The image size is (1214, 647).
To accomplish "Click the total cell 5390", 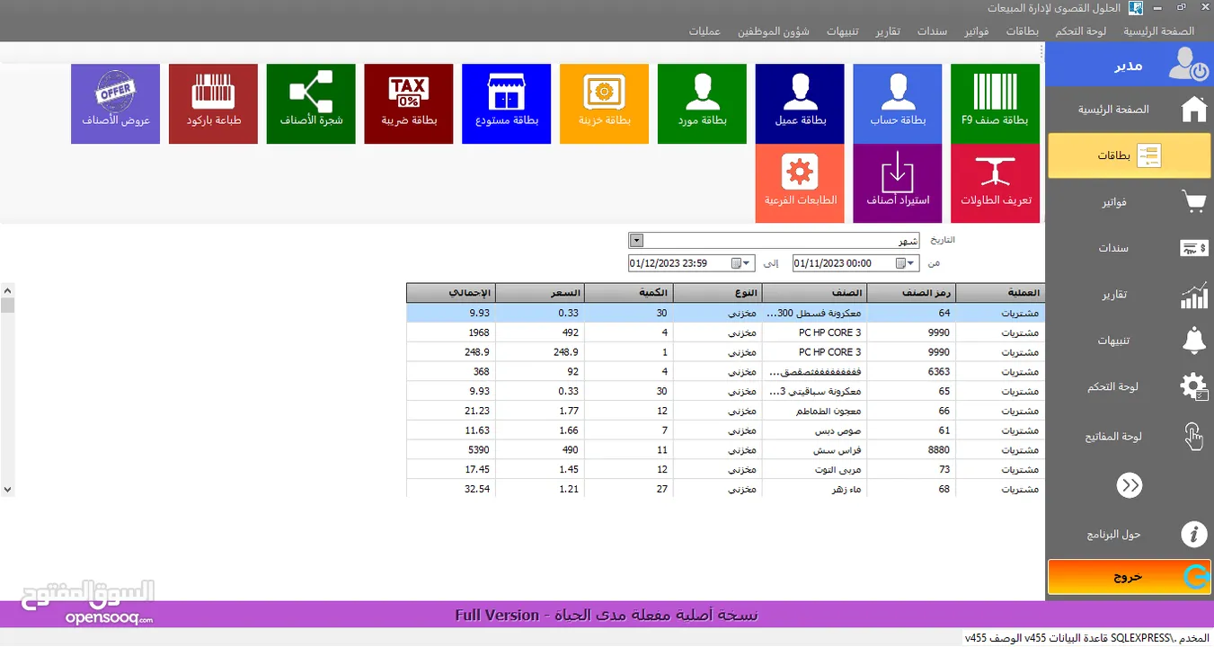I will [450, 450].
